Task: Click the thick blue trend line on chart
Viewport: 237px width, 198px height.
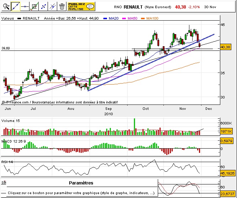Action: [151, 63]
